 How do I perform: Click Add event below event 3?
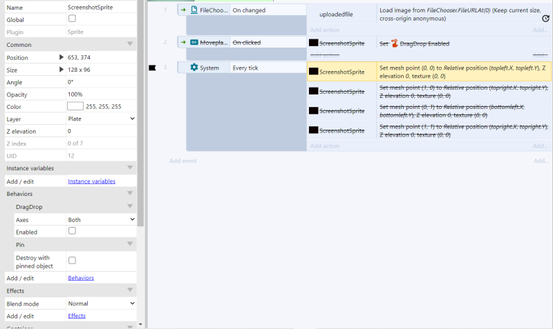point(183,161)
